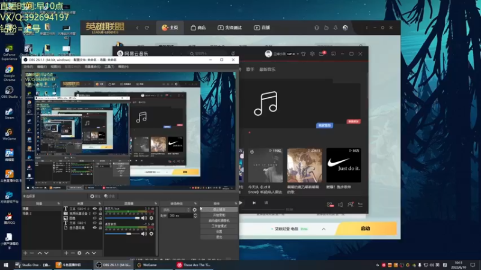Toggle lock on 显示器采集 source

point(100,228)
